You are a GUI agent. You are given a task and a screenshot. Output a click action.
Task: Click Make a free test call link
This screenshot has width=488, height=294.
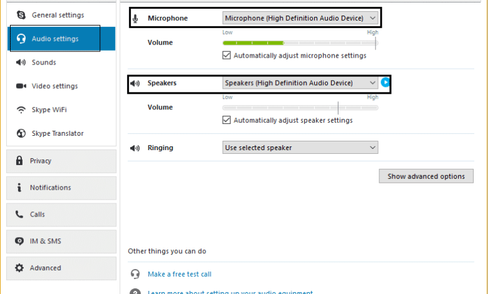point(180,274)
